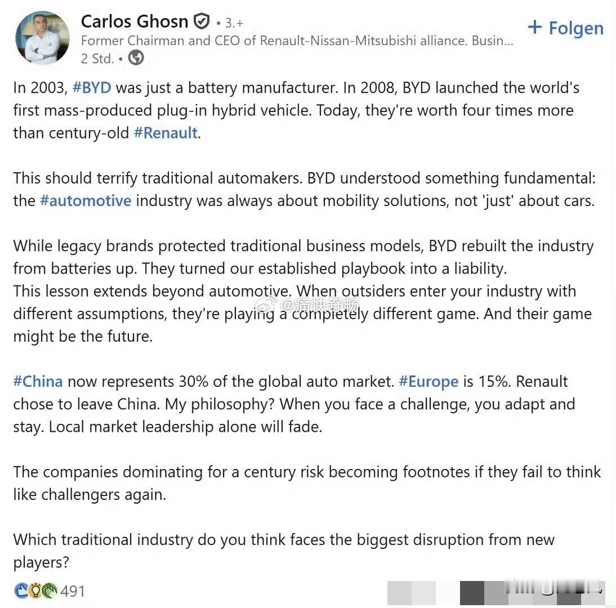Click the verified badge beside Carlos Ghosn
Viewport: 616px width, 608px height.
point(201,21)
